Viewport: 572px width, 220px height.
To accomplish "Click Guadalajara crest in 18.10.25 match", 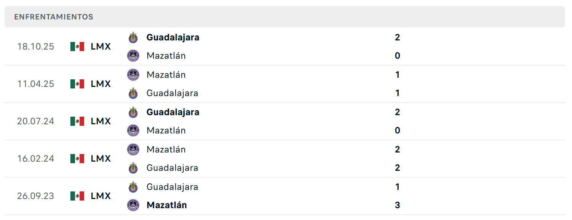I will [x=133, y=37].
